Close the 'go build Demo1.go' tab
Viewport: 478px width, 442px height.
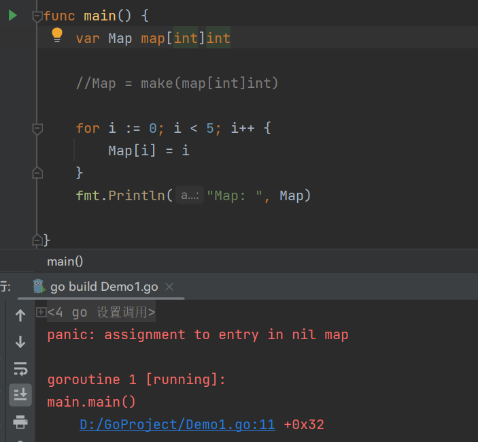point(169,287)
